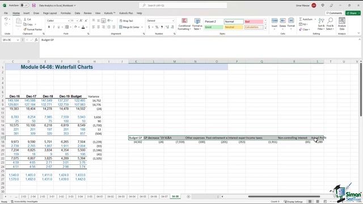The width and height of the screenshot is (363, 204).
Task: Click the green Share button
Action: tap(353, 13)
